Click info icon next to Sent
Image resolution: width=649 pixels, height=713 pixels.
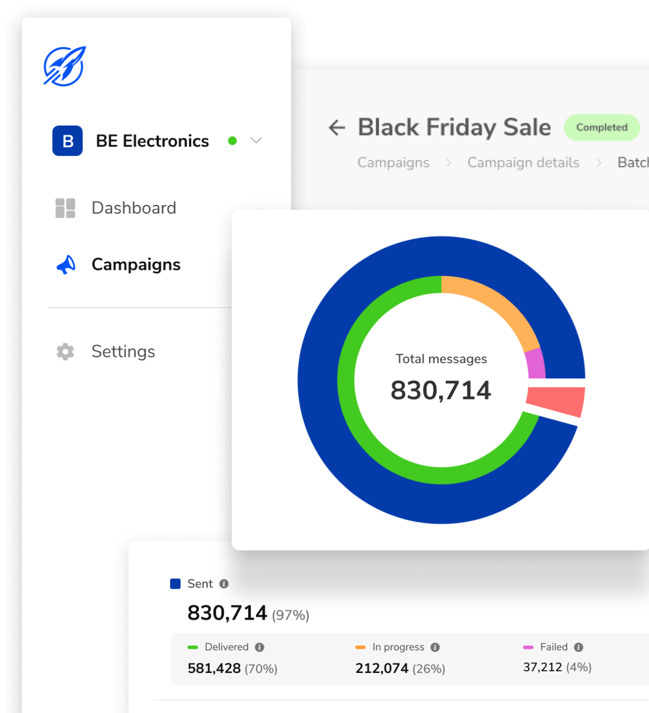coord(224,584)
